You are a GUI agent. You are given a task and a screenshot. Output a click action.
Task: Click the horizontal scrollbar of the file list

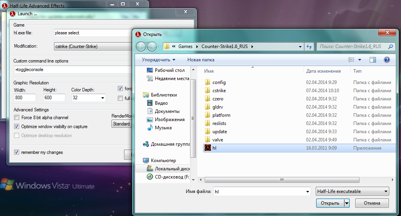[282, 180]
